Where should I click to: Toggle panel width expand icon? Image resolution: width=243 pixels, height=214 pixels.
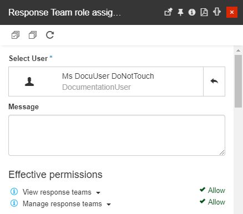click(x=216, y=12)
